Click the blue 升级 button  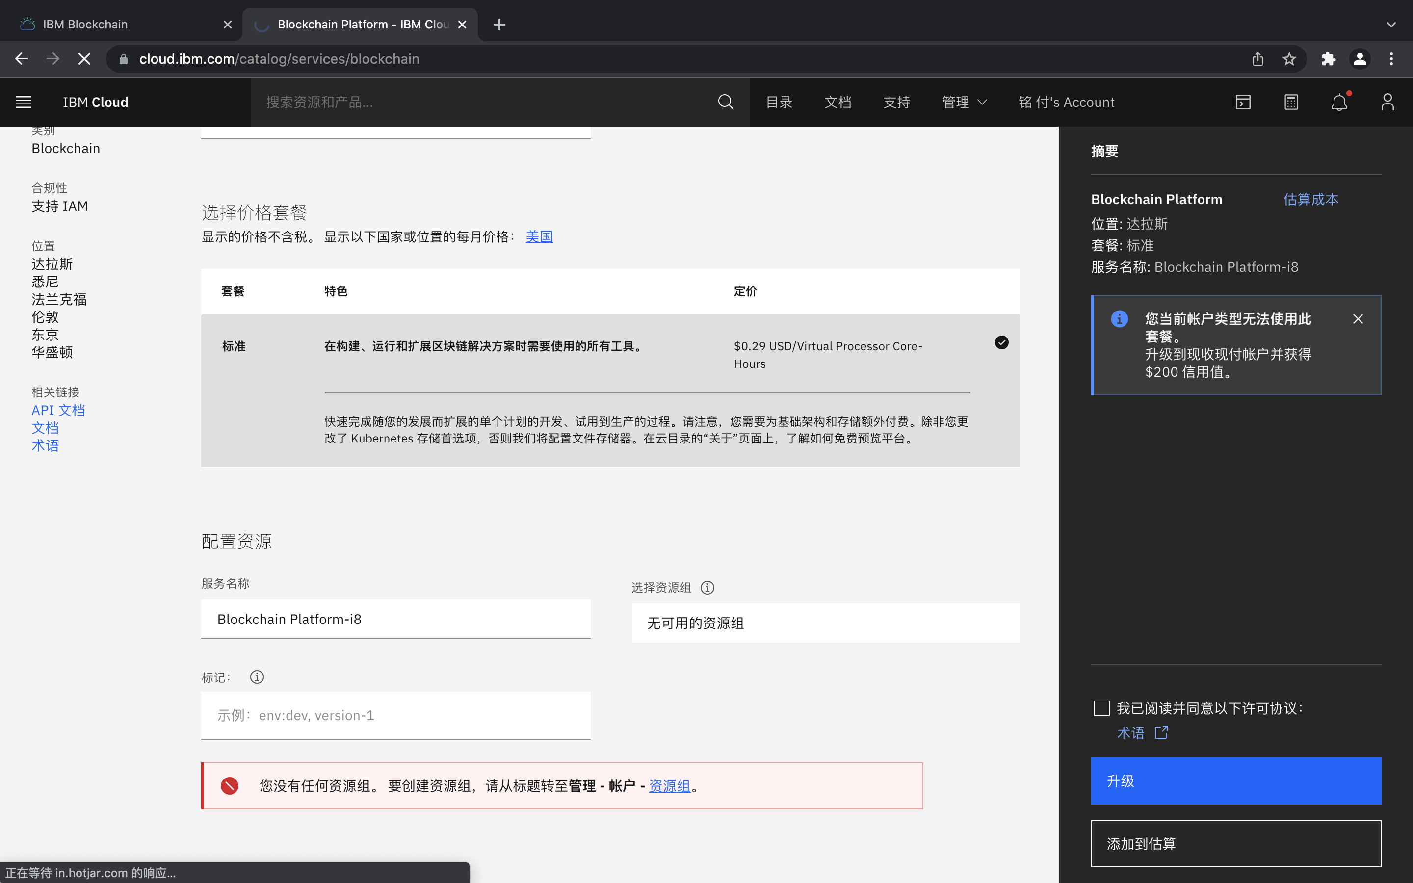(x=1235, y=781)
